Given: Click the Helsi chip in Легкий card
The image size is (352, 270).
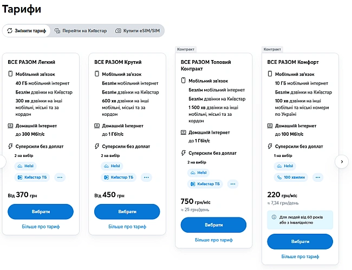Looking at the screenshot, I should [x=25, y=166].
